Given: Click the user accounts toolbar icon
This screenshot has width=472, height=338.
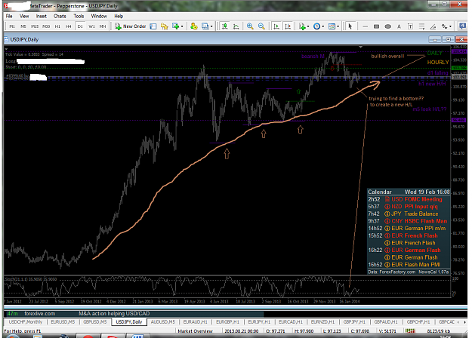Looking at the screenshot, I should click(x=194, y=26).
